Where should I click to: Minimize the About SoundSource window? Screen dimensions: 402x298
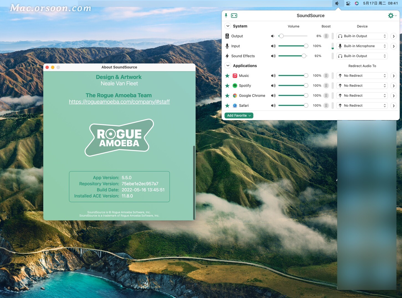[x=53, y=67]
